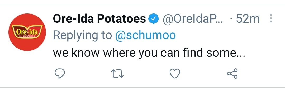Reply to the Ore-Ida tweet via speech bubble icon
Screen dimensions: 285x95
click(x=60, y=74)
